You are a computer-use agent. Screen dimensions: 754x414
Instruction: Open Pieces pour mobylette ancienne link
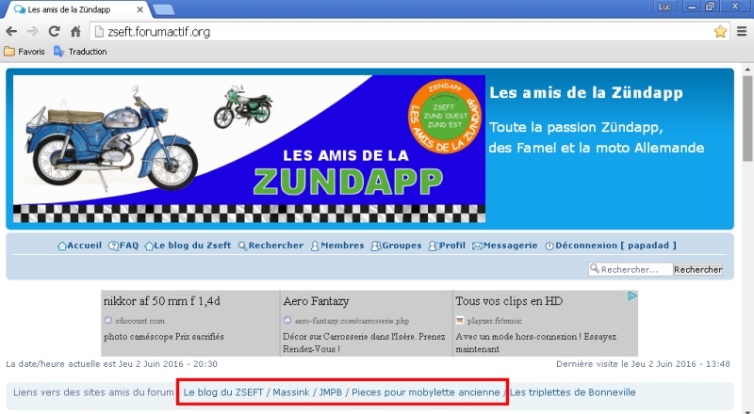pyautogui.click(x=426, y=392)
